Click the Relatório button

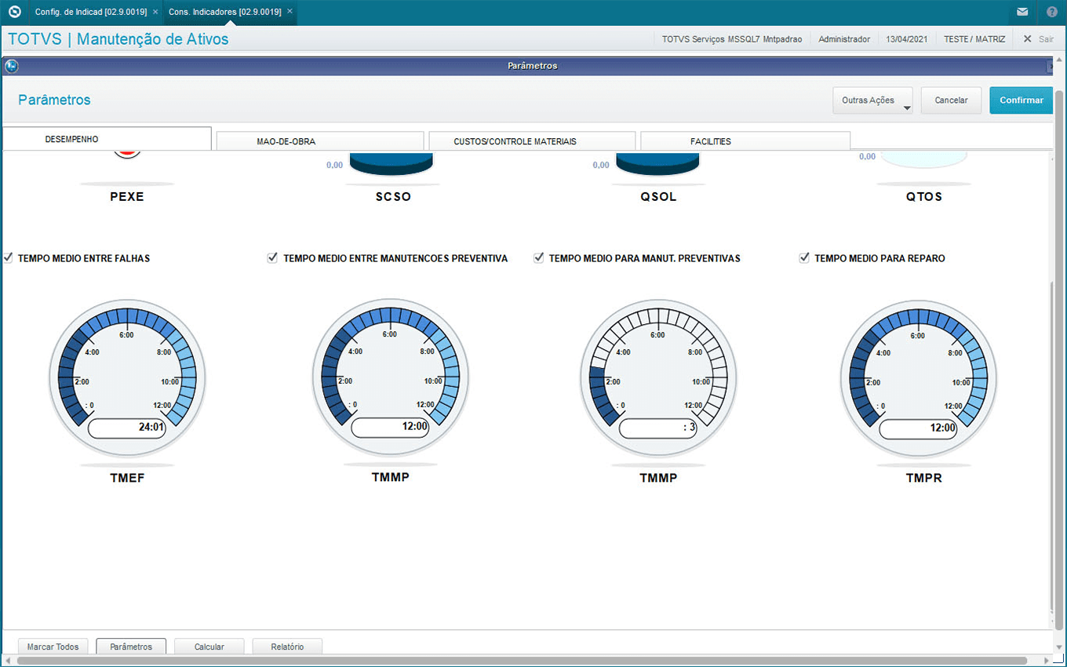(x=287, y=647)
